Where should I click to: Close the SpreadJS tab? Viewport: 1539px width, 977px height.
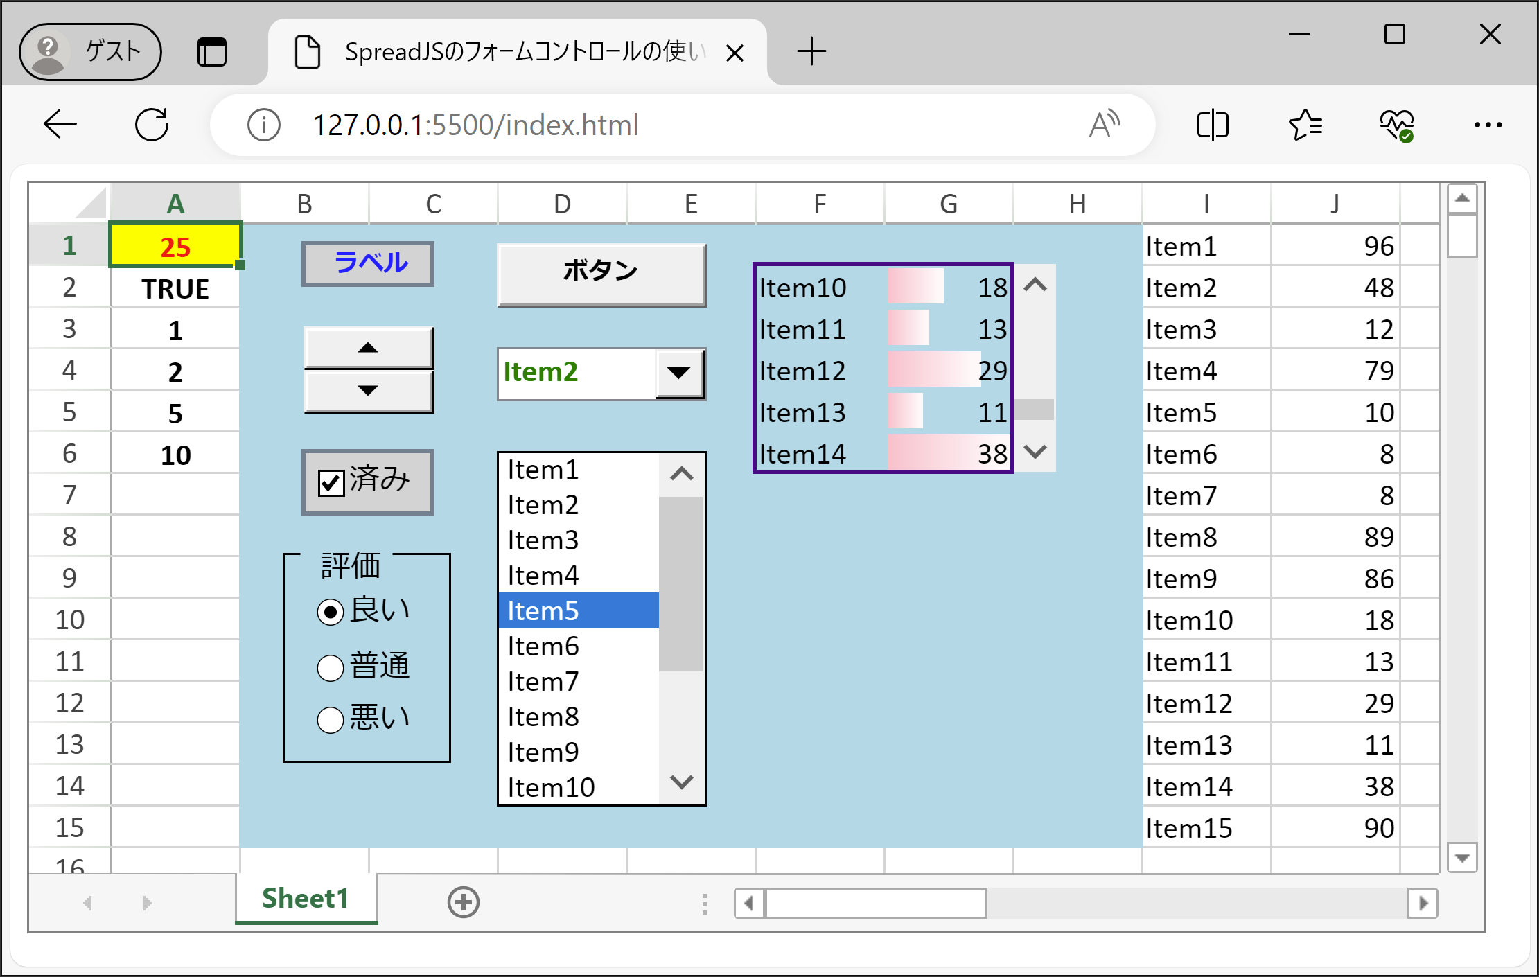[735, 53]
